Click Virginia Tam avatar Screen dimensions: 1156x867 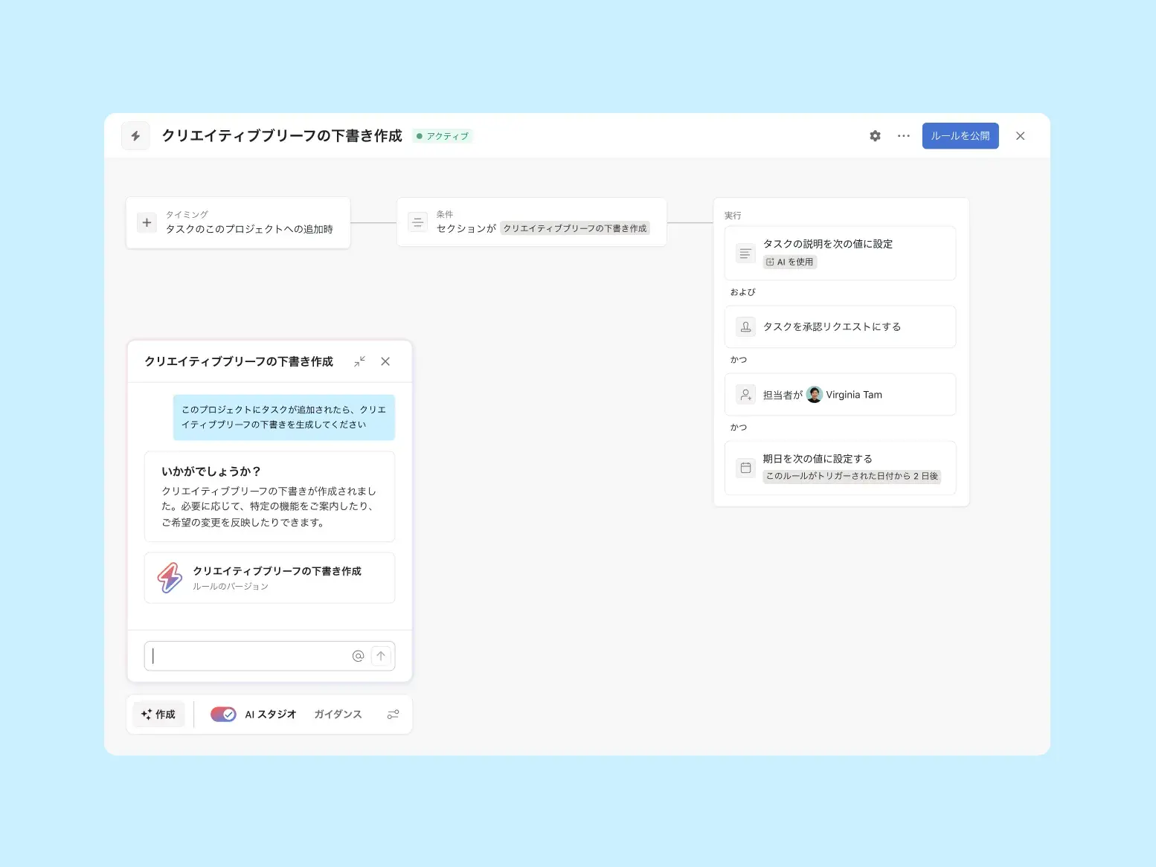(815, 394)
